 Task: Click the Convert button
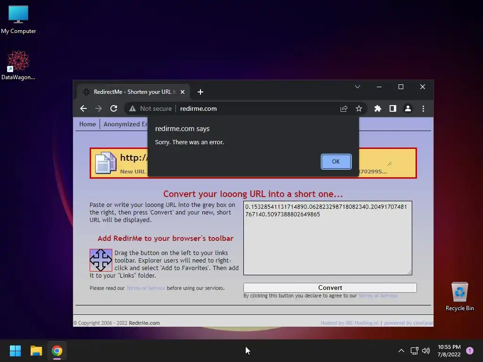pos(330,288)
